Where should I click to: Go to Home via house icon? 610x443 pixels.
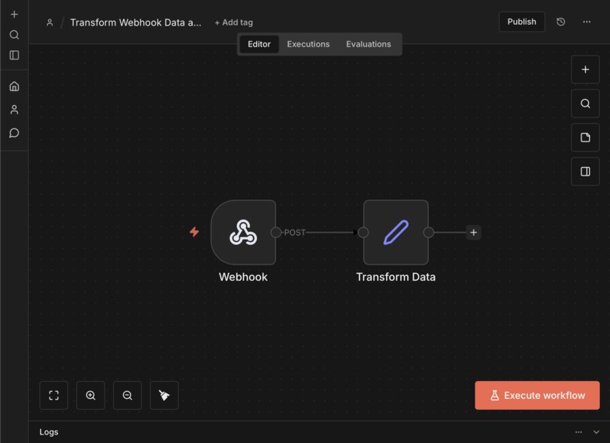[x=15, y=87]
